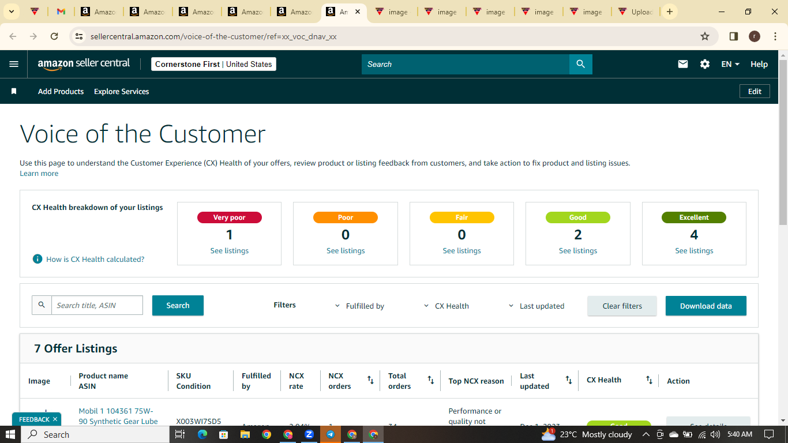Go back to previous page
This screenshot has height=443, width=788.
[x=13, y=36]
